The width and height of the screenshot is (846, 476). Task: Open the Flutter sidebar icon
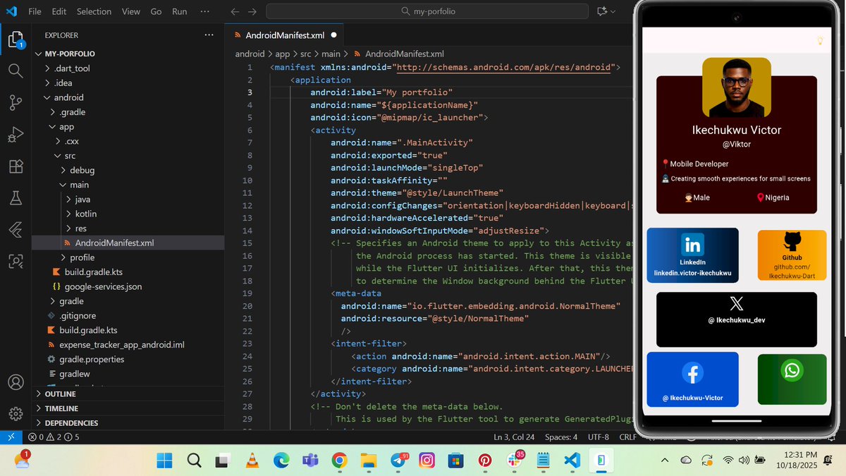[16, 230]
